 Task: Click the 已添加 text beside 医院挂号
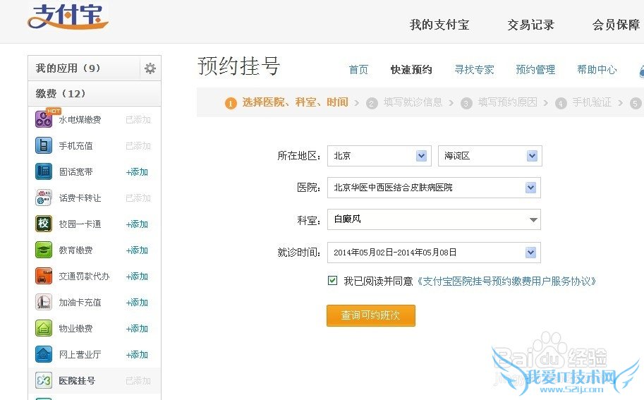(x=138, y=381)
